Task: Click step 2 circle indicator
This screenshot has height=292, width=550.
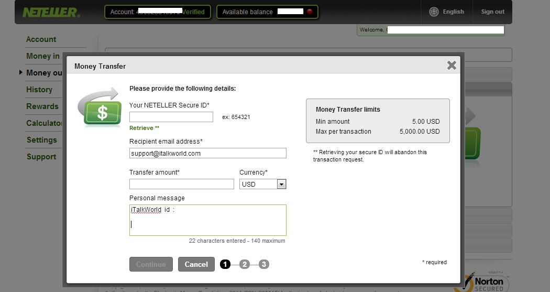Action: (x=245, y=264)
